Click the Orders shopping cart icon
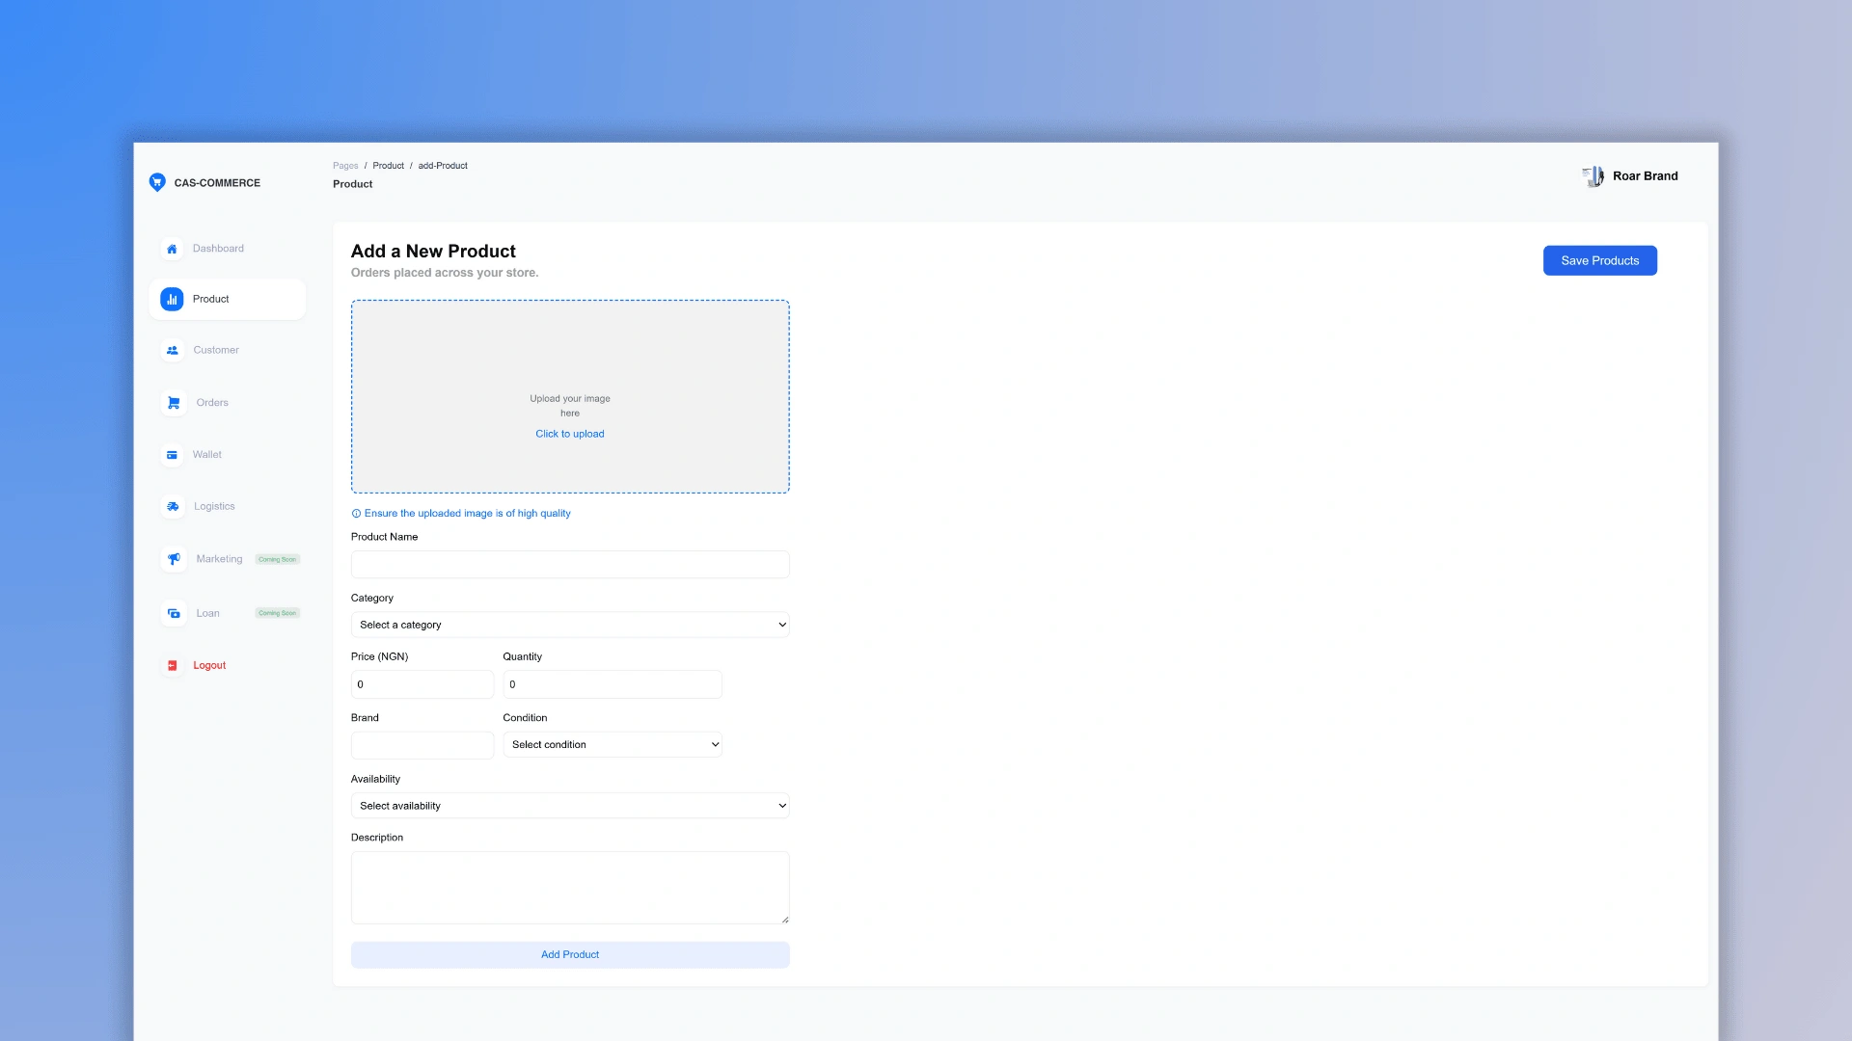1852x1041 pixels. point(174,403)
